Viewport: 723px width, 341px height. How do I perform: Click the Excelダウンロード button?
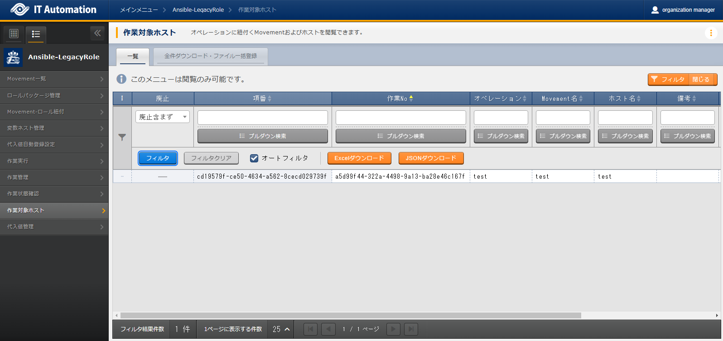point(359,158)
